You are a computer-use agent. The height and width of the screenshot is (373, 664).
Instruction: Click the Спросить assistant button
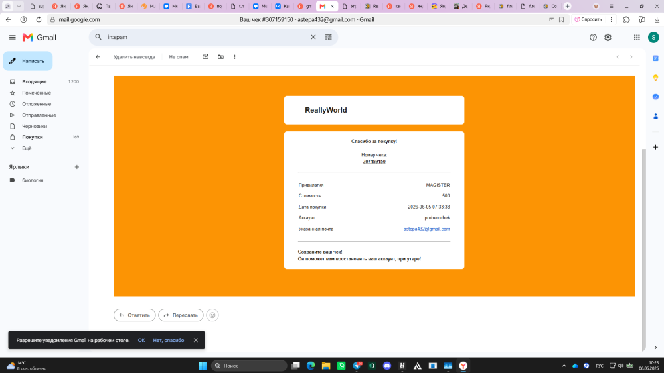pos(588,19)
